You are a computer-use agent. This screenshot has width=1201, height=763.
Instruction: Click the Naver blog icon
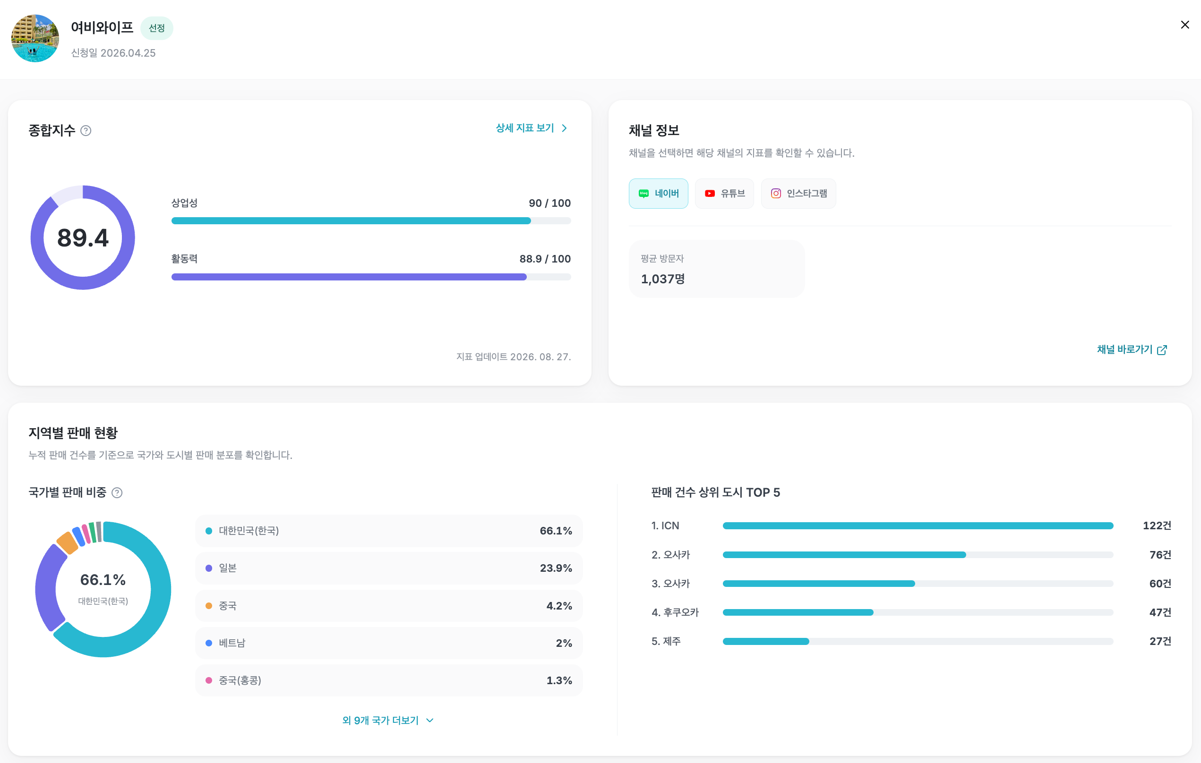tap(643, 194)
